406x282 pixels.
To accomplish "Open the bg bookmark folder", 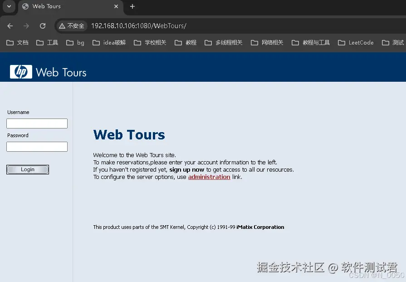I will point(75,43).
